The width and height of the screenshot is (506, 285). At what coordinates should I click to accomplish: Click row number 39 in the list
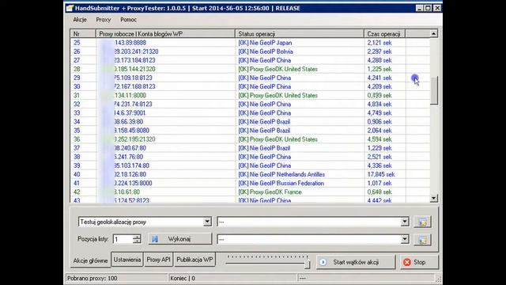point(77,165)
